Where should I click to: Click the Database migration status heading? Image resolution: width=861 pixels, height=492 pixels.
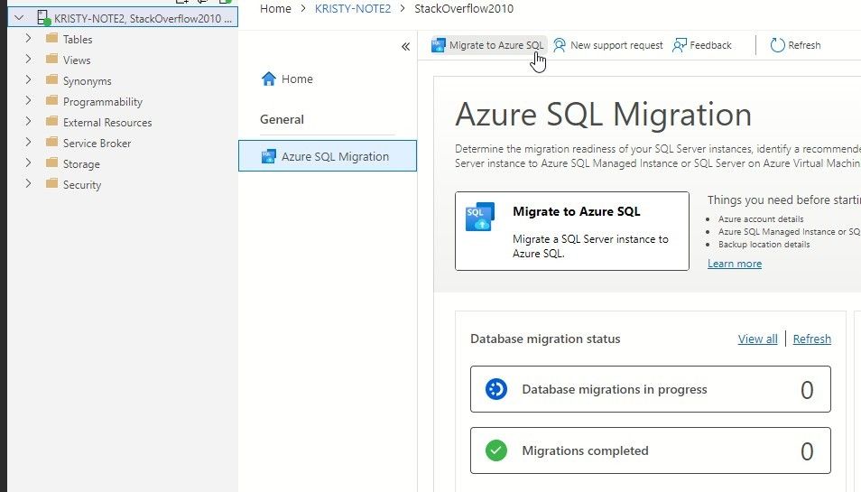point(545,339)
